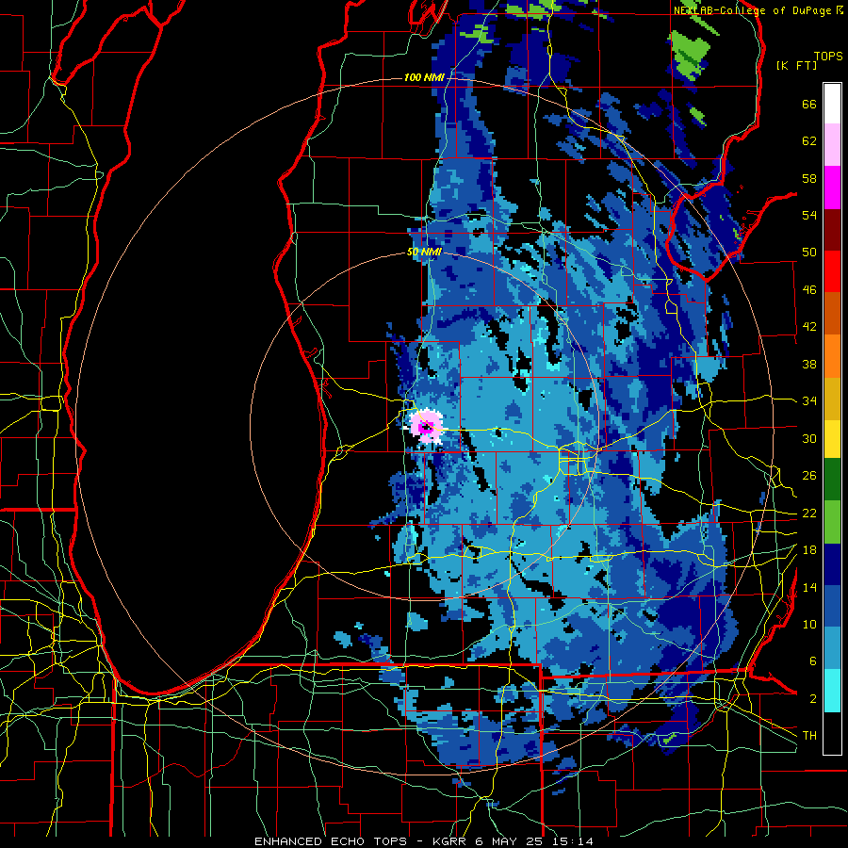The height and width of the screenshot is (848, 848).
Task: Click legend value 14
Action: (809, 587)
